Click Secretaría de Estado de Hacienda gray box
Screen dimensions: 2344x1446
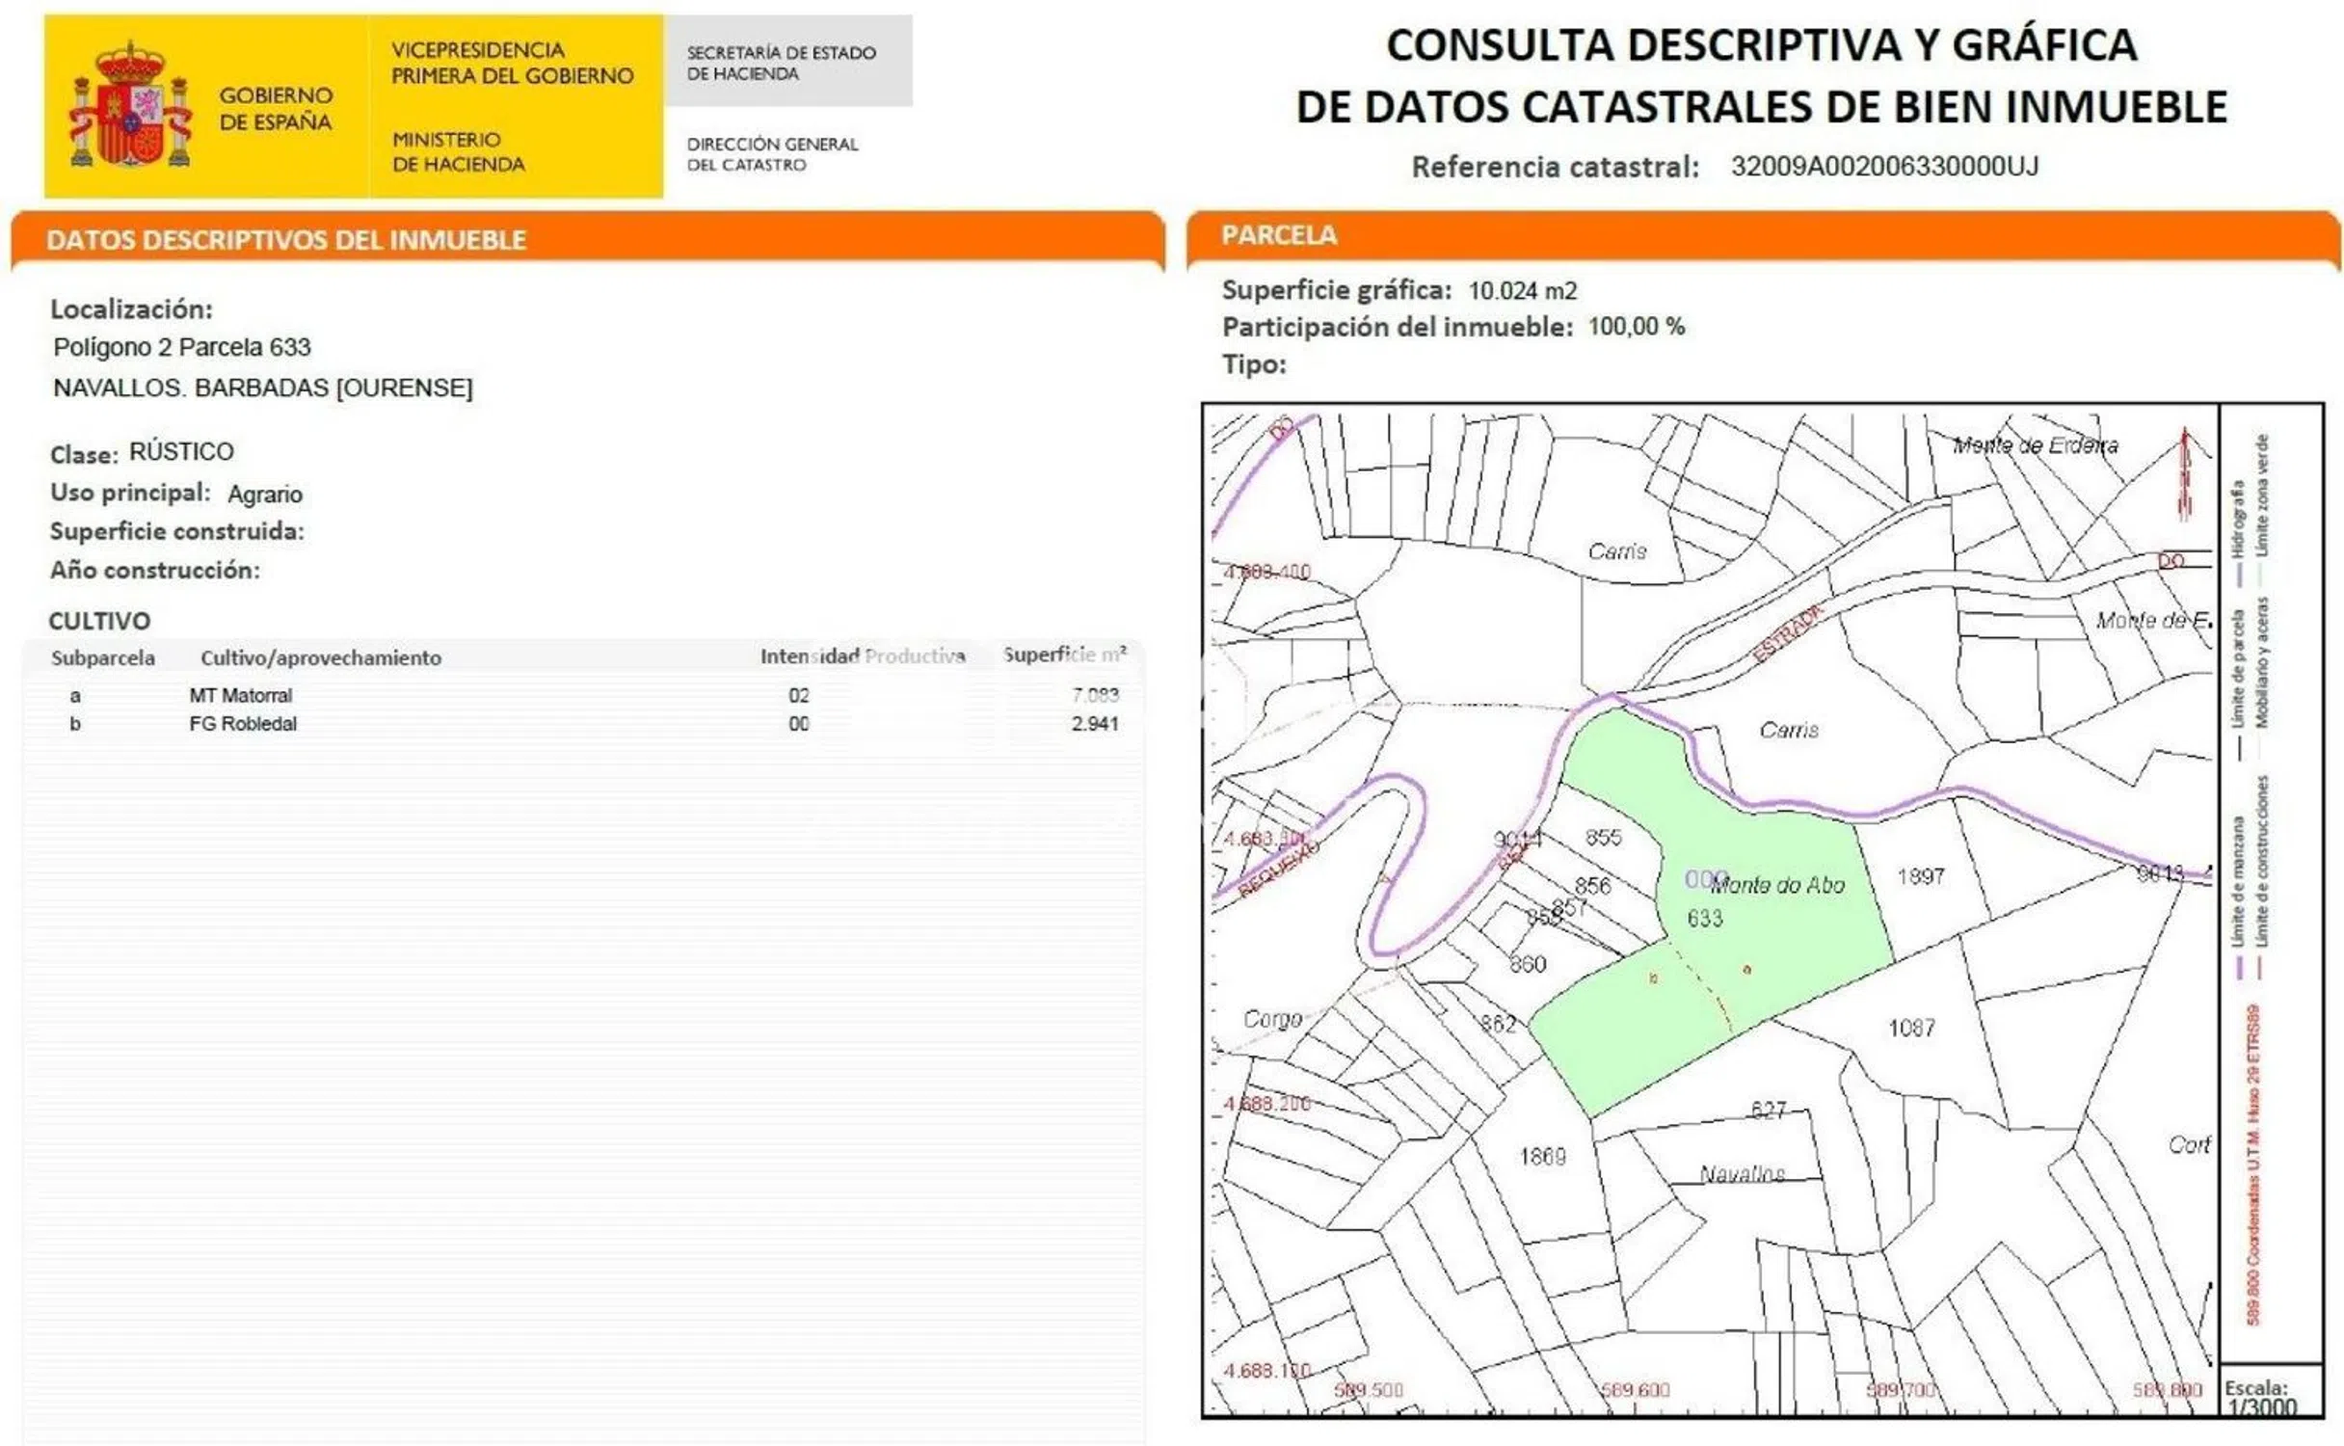786,63
